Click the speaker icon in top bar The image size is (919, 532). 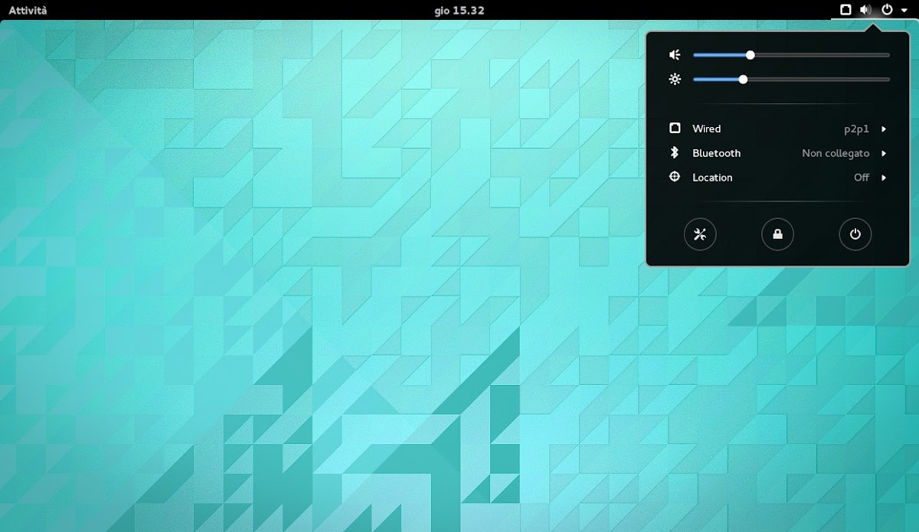865,10
